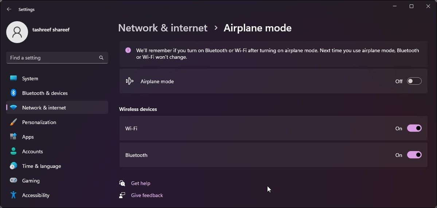Maximize the Settings window
The height and width of the screenshot is (208, 437).
click(411, 6)
